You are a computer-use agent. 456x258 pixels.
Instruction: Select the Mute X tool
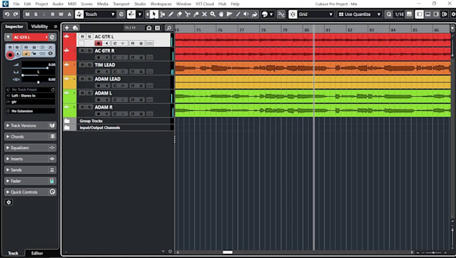pyautogui.click(x=205, y=14)
